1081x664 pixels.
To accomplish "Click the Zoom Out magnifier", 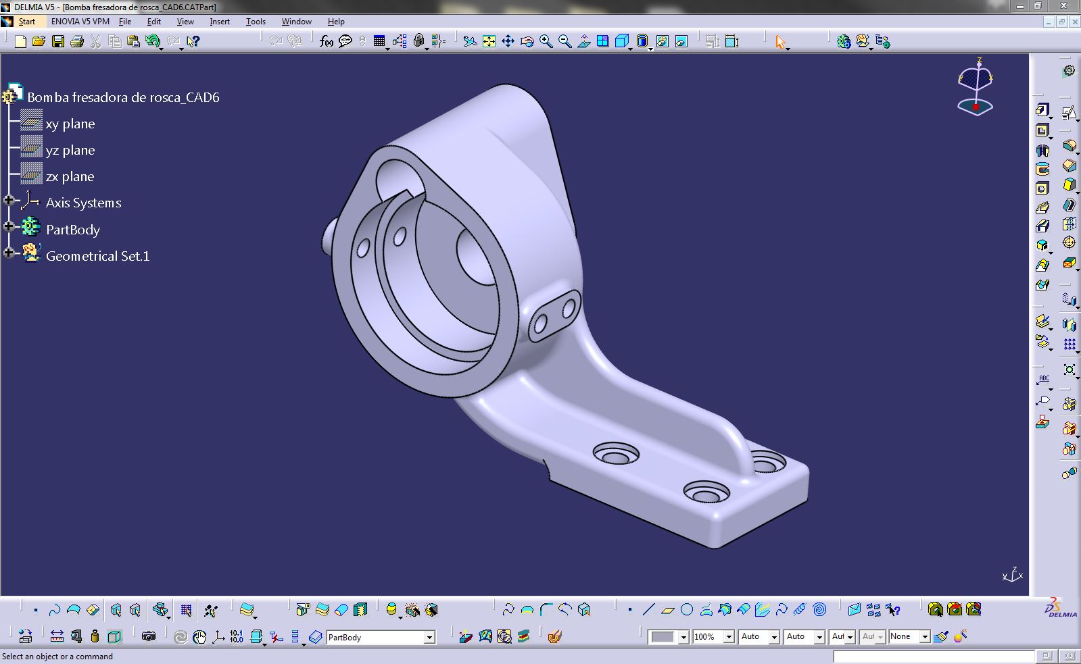I will (564, 41).
